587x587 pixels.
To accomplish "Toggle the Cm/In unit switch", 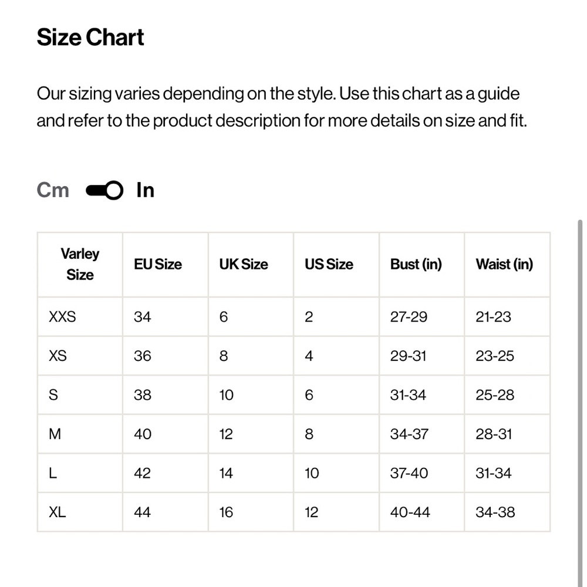I will (x=104, y=191).
